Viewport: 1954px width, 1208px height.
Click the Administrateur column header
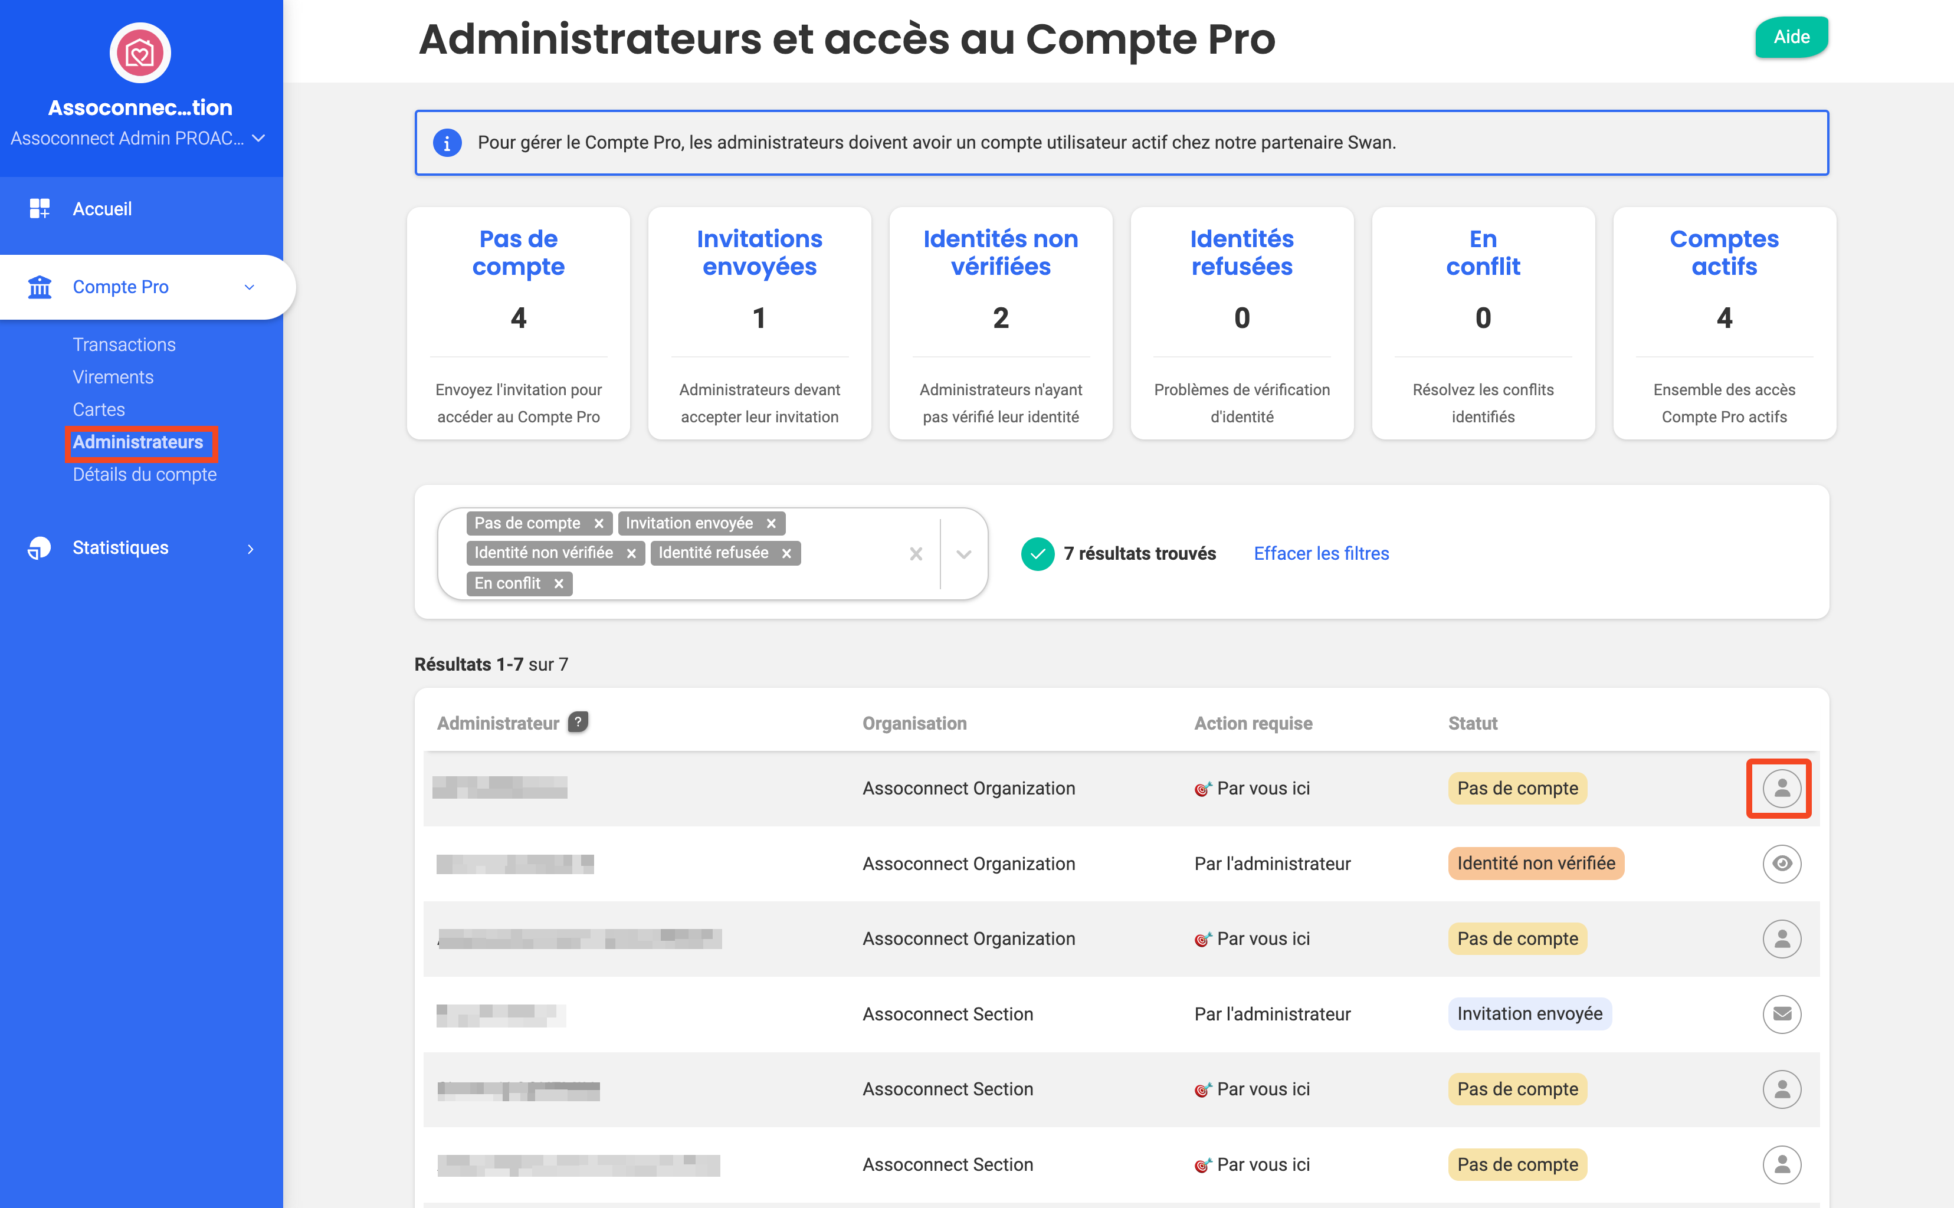pyautogui.click(x=498, y=723)
